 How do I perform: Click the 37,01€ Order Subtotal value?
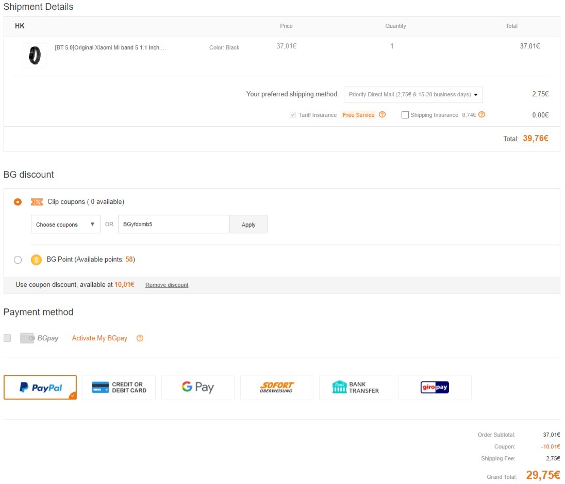tap(552, 435)
